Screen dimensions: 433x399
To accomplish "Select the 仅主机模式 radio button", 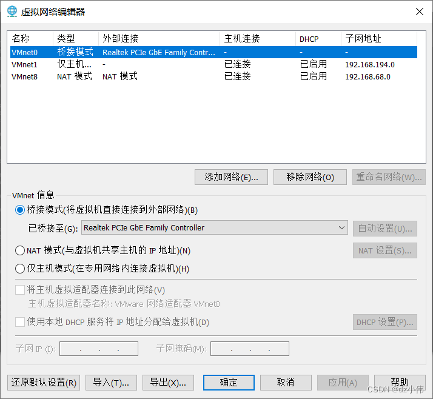I will pyautogui.click(x=20, y=269).
